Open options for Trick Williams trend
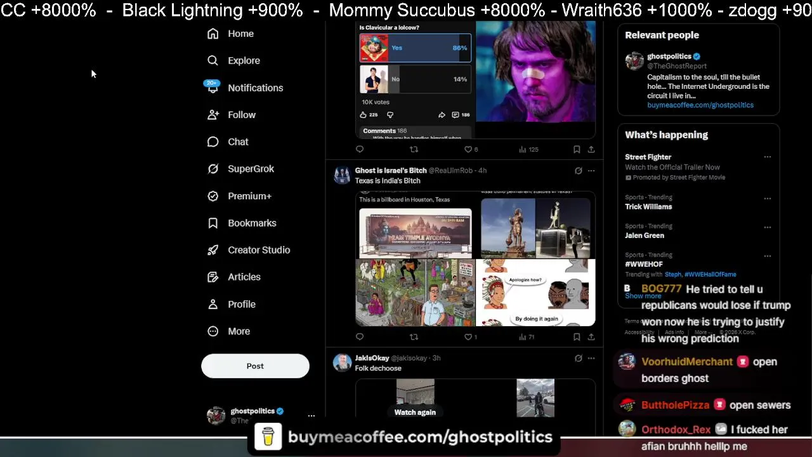The image size is (812, 457). [x=768, y=198]
